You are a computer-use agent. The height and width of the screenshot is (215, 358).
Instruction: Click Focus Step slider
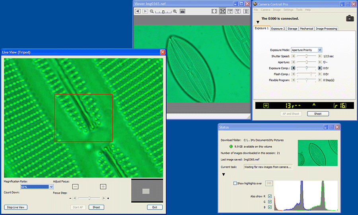pos(89,198)
